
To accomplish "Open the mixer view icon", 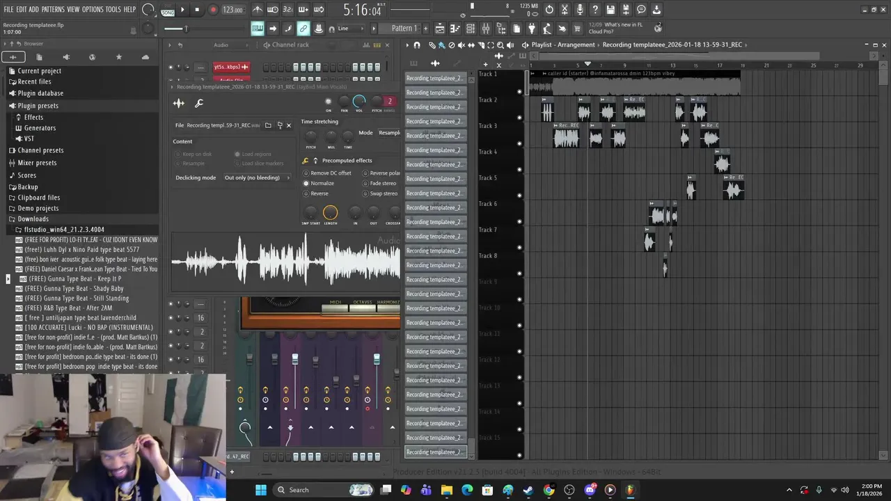I will click(486, 29).
